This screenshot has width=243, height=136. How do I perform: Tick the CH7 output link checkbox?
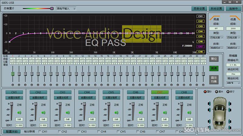(x=157, y=131)
